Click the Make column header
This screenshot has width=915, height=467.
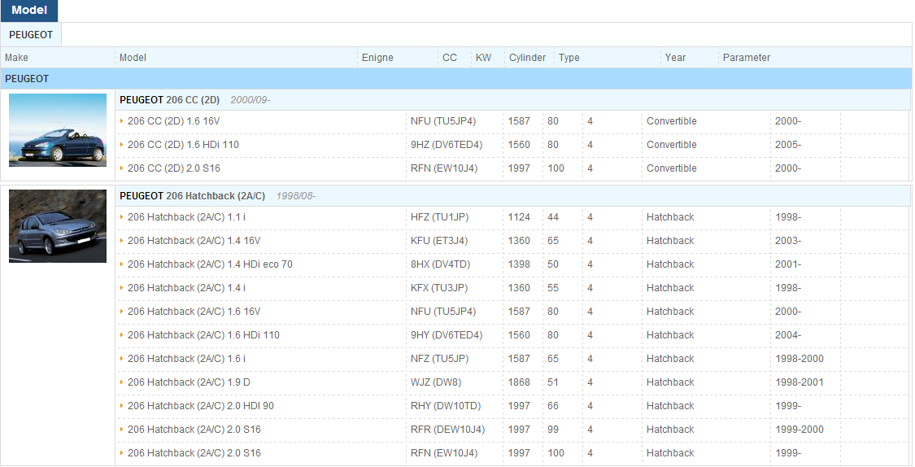point(16,58)
